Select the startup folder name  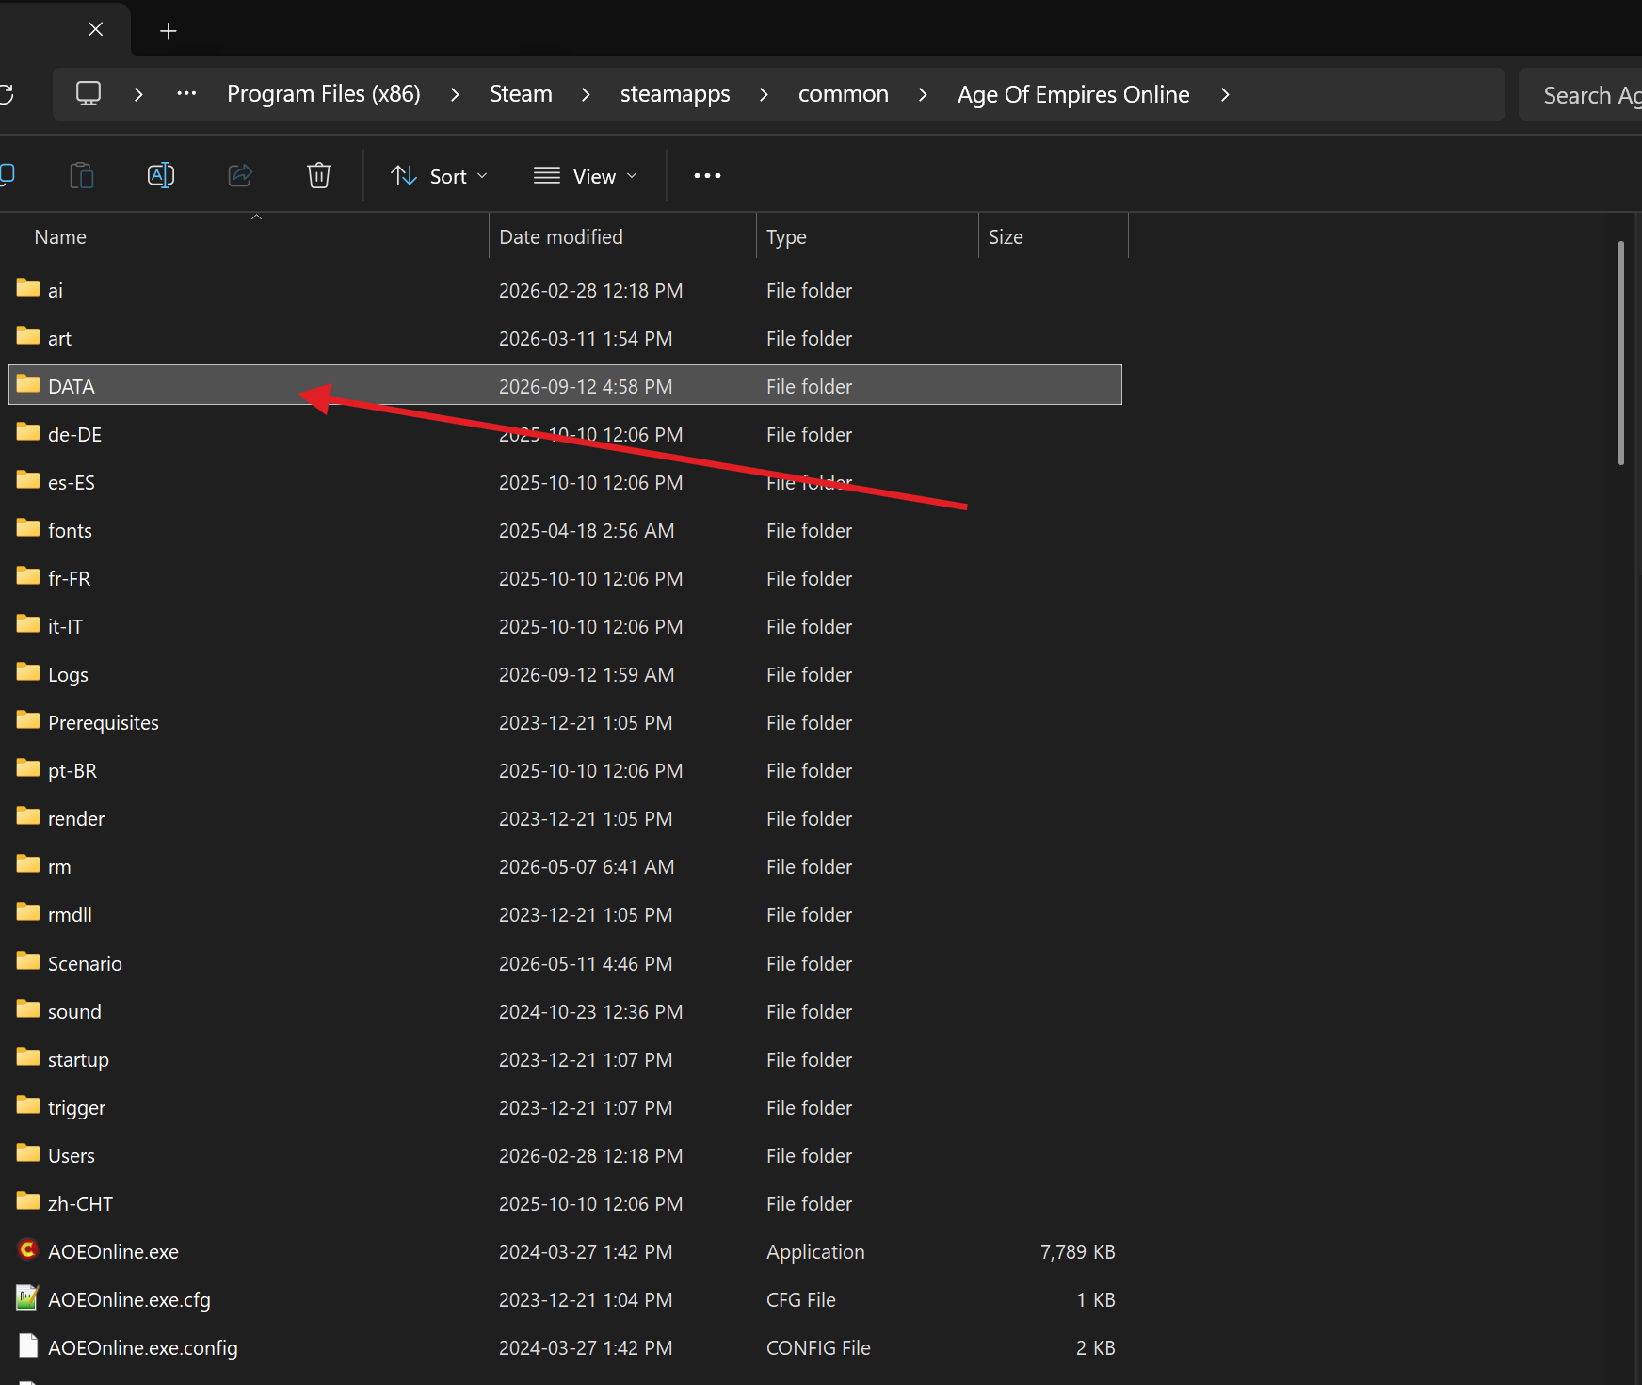pyautogui.click(x=78, y=1060)
